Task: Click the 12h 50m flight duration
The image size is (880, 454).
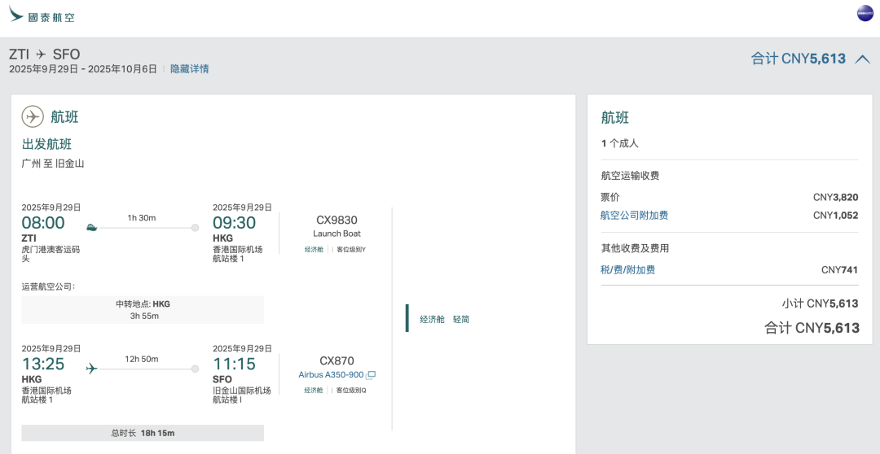Action: coord(142,359)
